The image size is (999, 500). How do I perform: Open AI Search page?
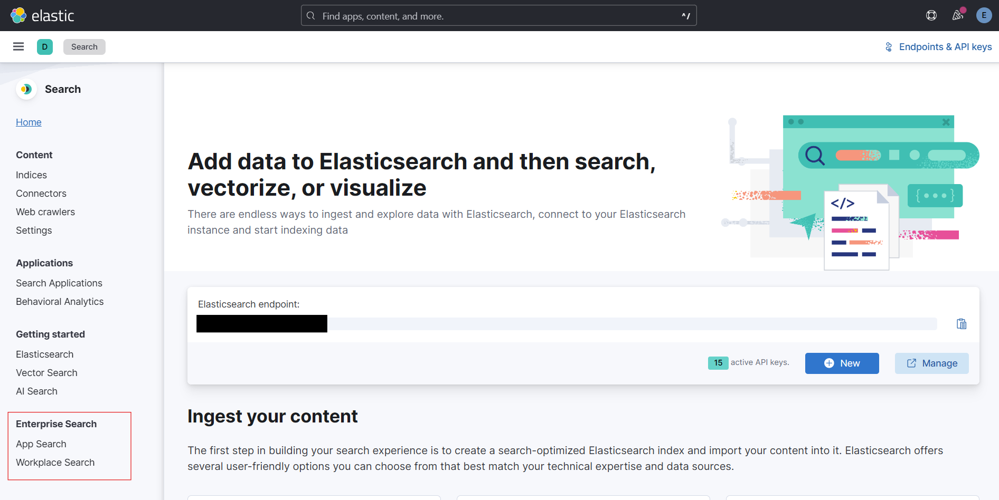pyautogui.click(x=36, y=391)
